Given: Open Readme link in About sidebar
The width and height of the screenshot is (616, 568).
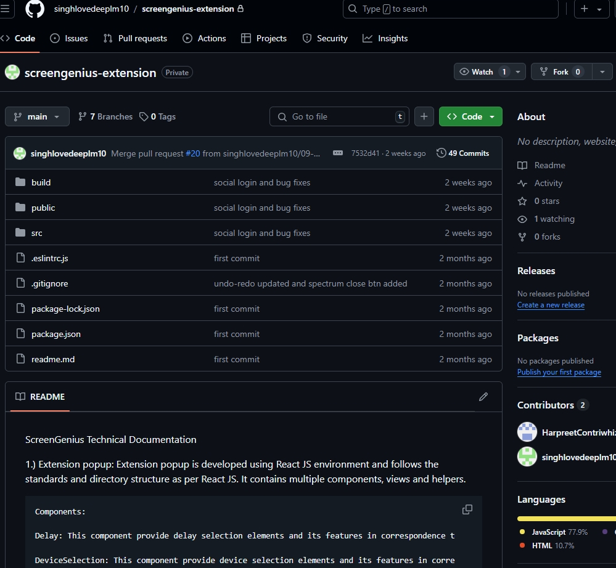Looking at the screenshot, I should coord(541,165).
